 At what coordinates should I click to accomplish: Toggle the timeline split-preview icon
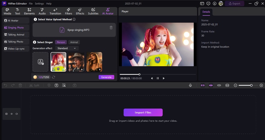point(219,85)
